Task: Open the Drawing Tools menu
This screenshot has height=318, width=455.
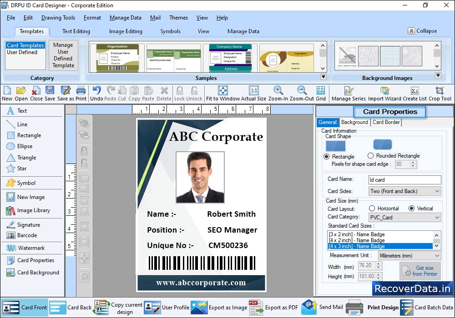Action: pos(58,18)
